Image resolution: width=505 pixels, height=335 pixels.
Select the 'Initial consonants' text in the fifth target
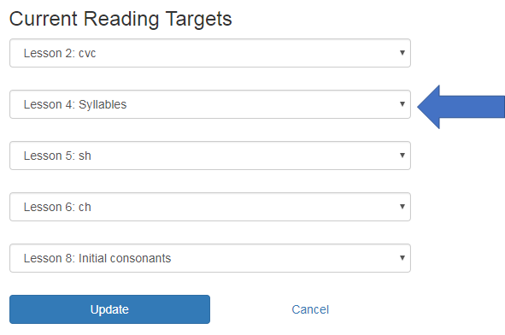point(125,258)
